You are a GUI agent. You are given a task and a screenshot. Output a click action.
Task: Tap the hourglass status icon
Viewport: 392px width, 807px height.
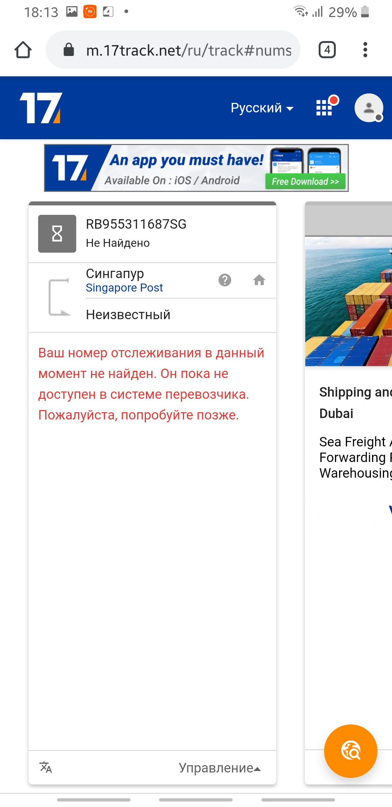click(x=57, y=234)
